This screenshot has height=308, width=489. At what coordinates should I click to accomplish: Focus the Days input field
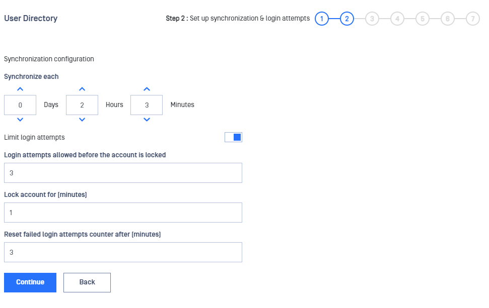pos(20,105)
